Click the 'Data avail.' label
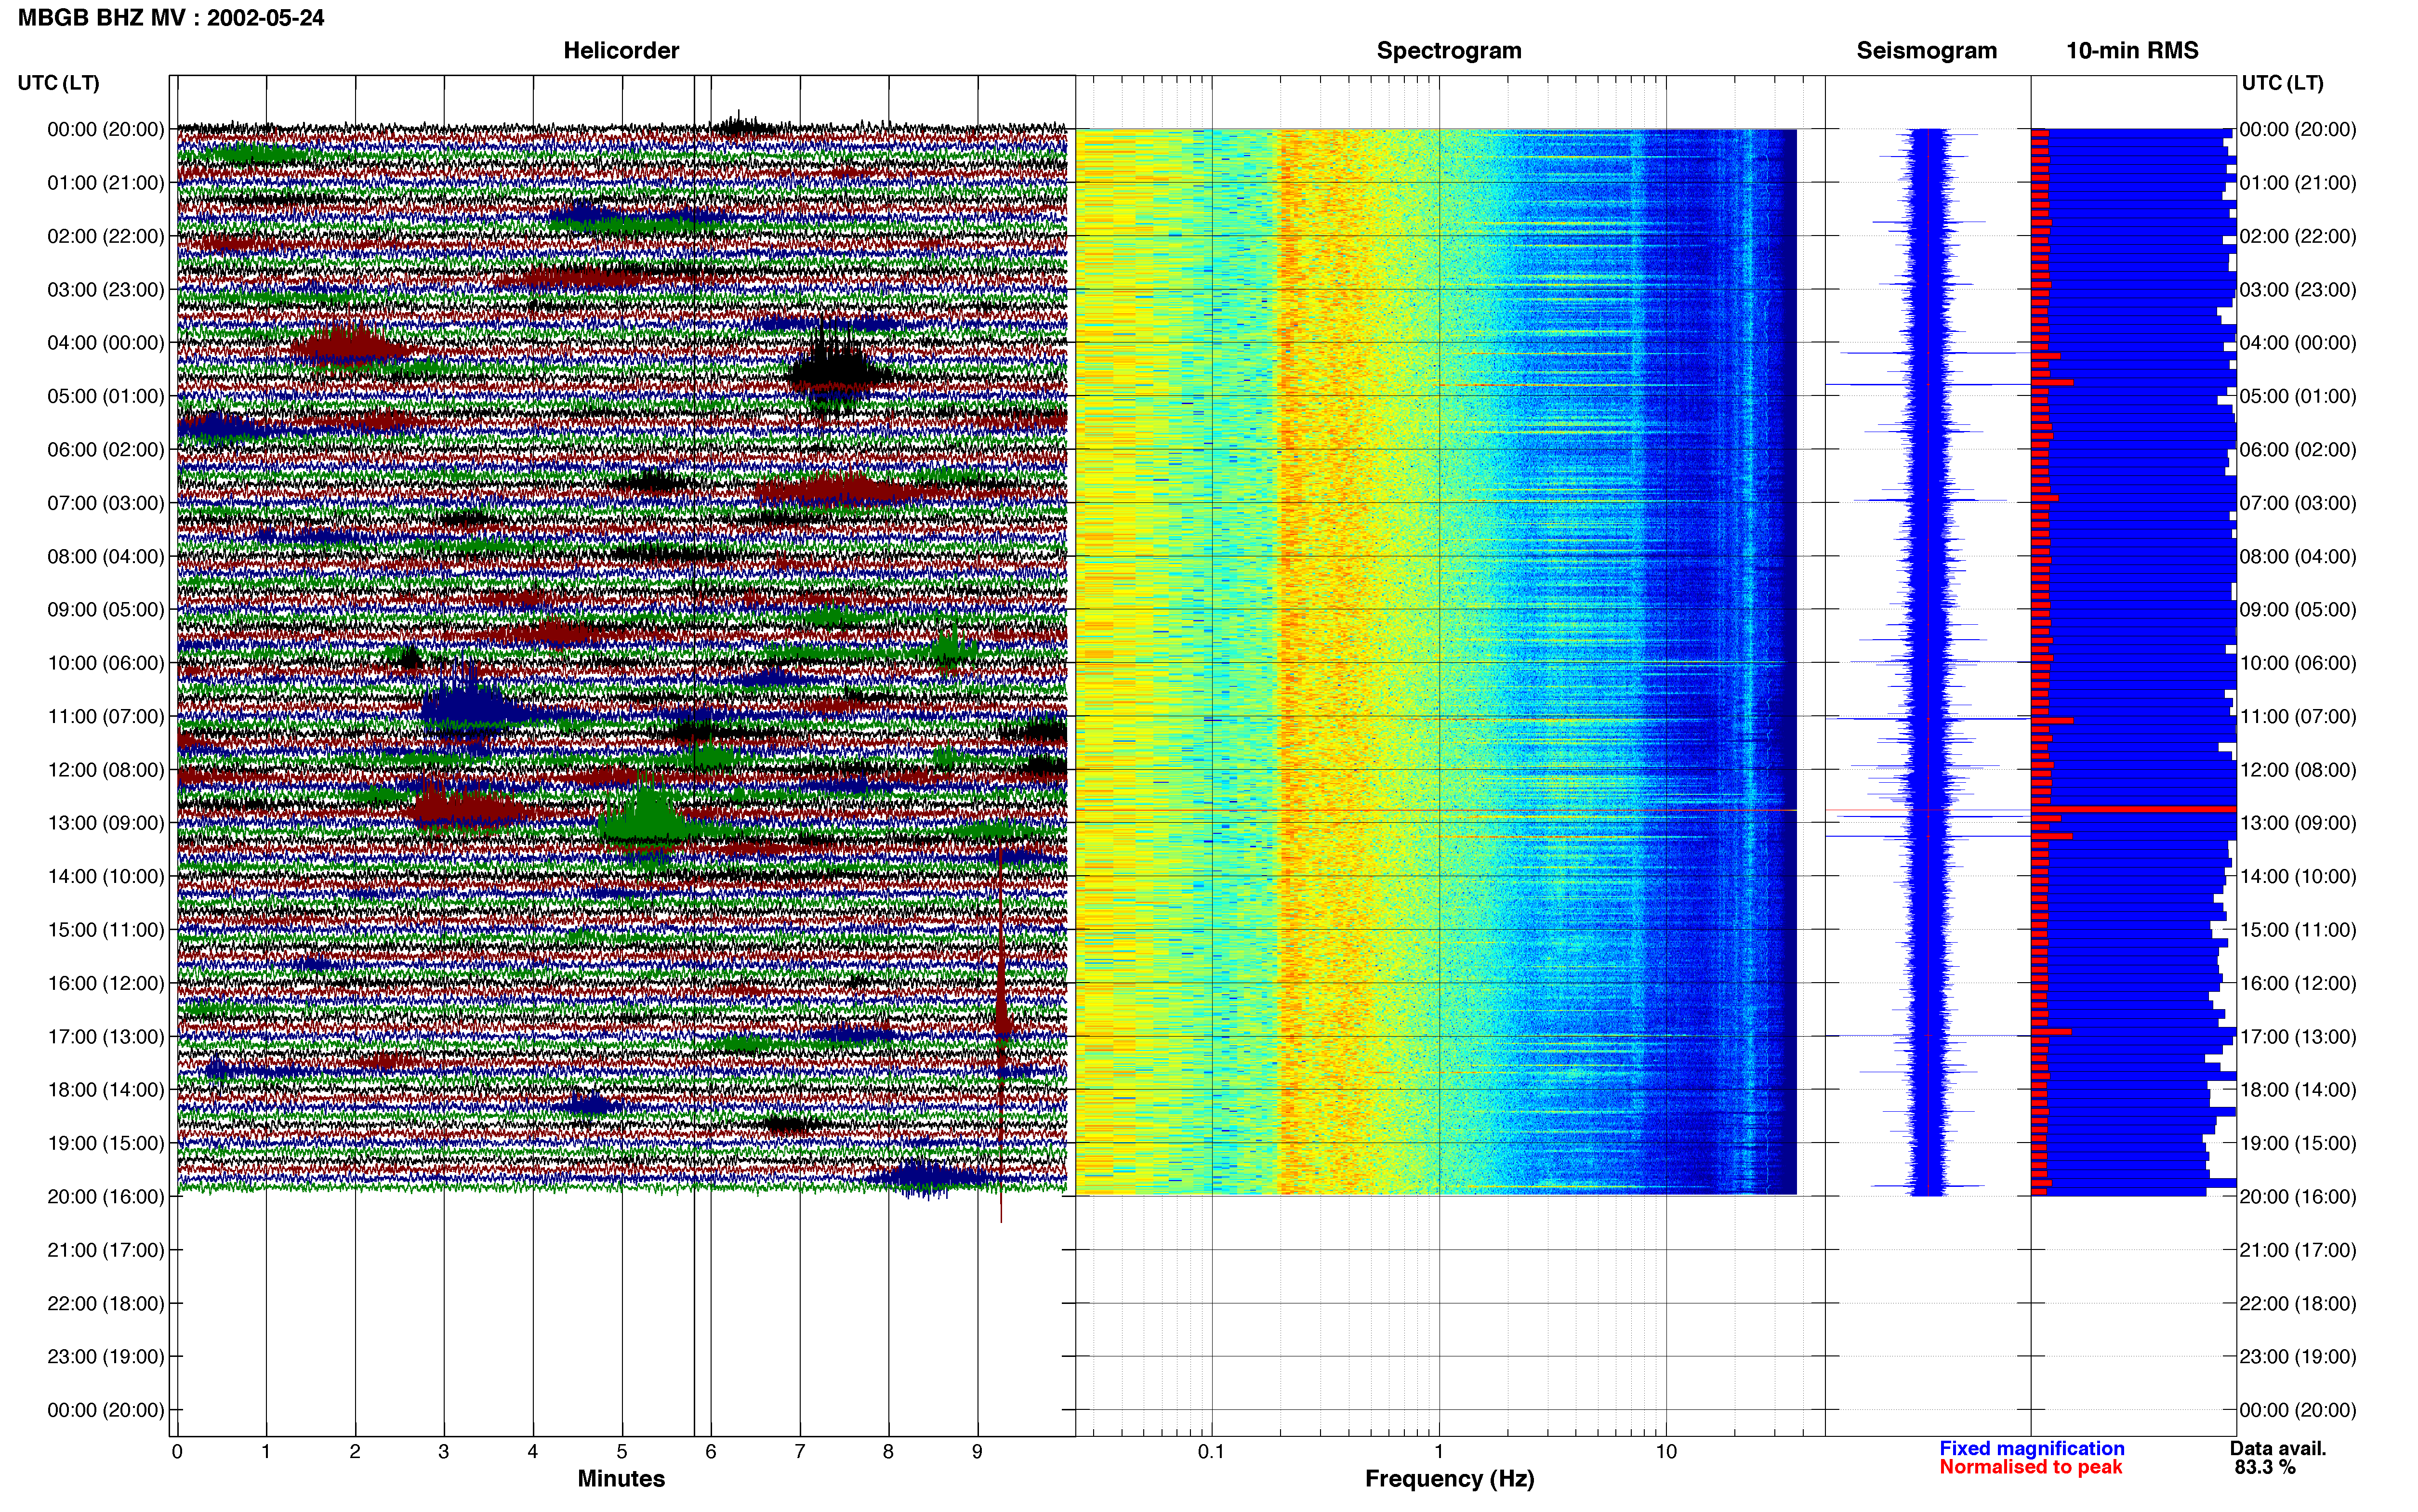The image size is (2418, 1512). point(2278,1448)
